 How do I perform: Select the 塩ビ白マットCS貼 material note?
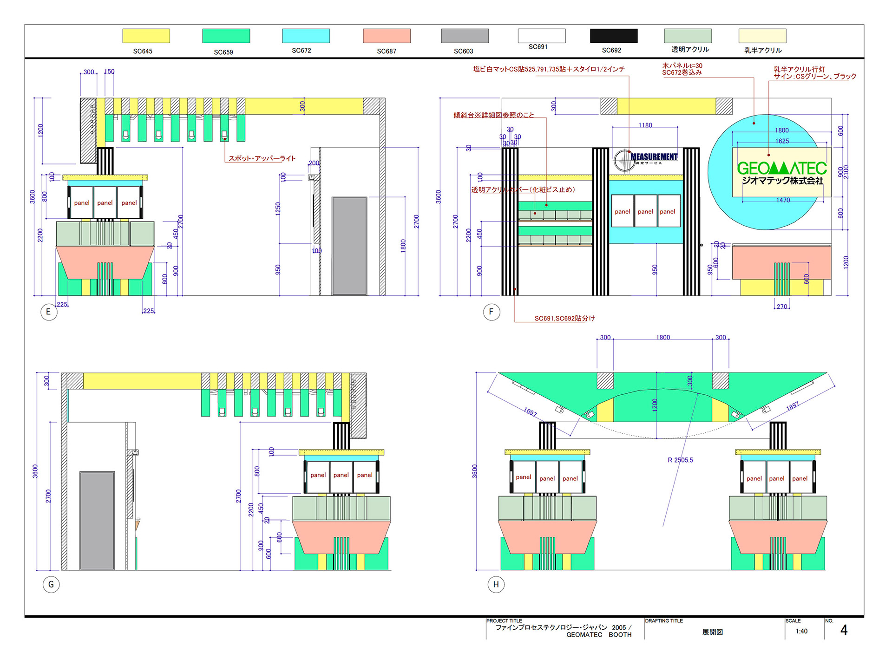(x=549, y=69)
